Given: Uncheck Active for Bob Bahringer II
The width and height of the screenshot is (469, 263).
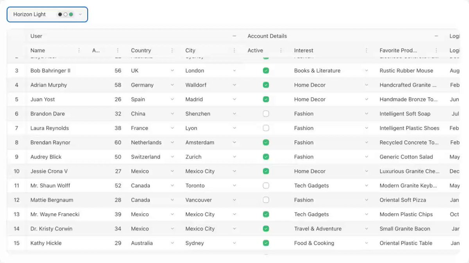Looking at the screenshot, I should click(266, 71).
